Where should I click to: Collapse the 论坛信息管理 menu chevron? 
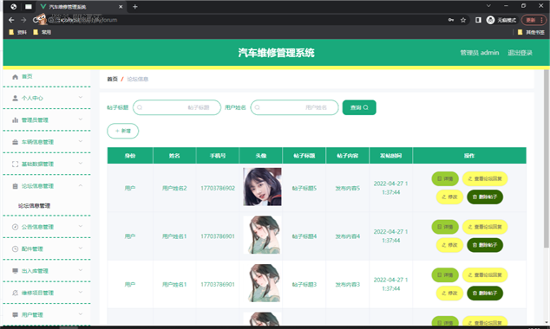pos(81,185)
